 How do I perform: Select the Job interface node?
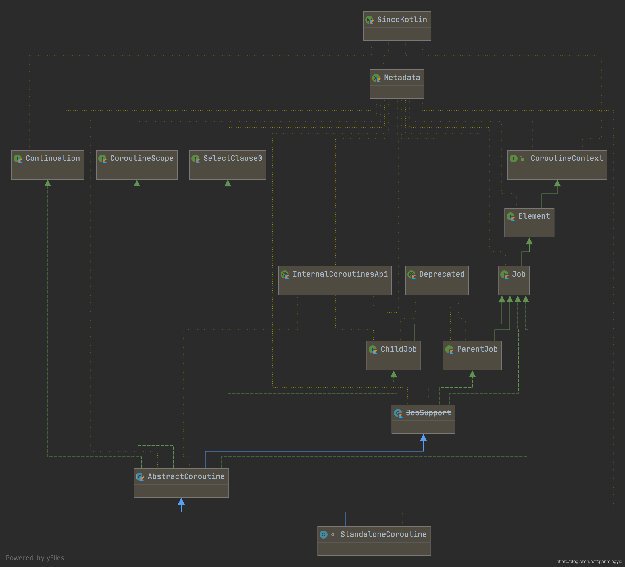click(x=518, y=274)
